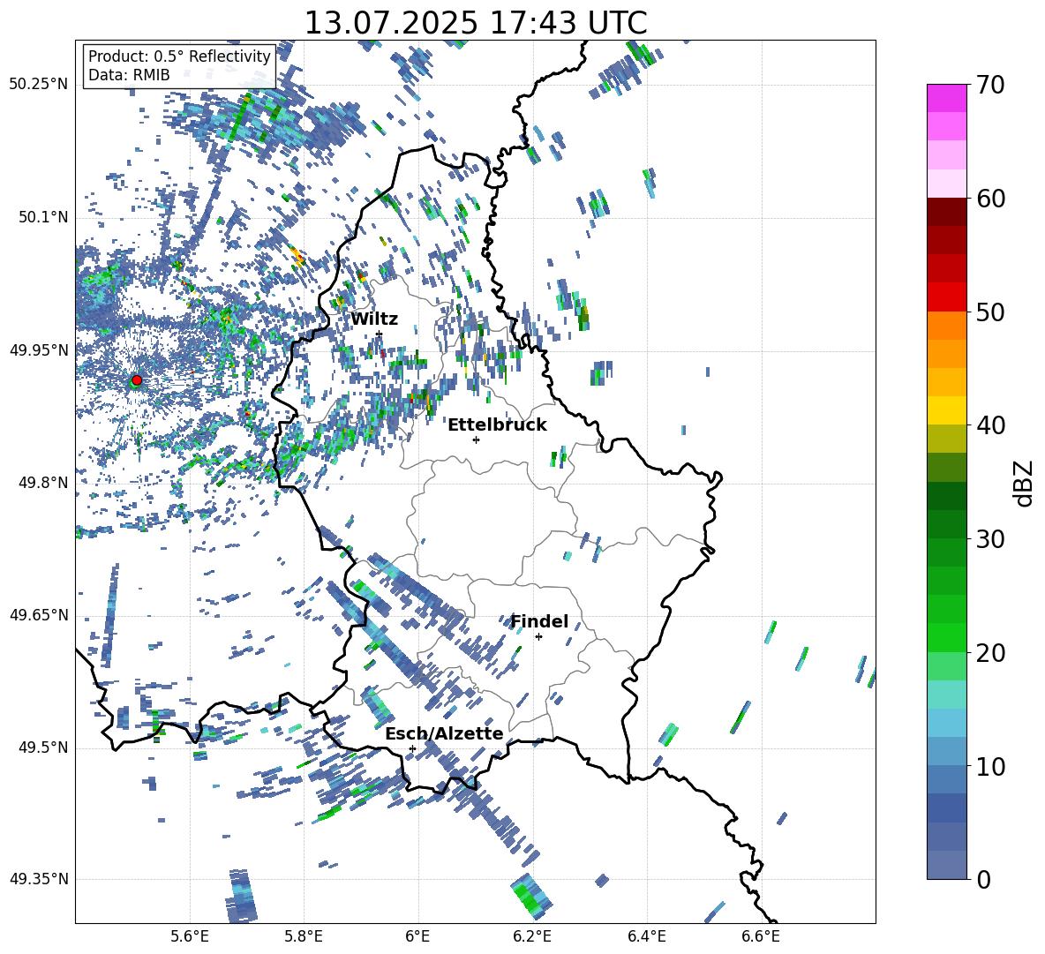Click longitude label 6.6°E

[x=761, y=936]
